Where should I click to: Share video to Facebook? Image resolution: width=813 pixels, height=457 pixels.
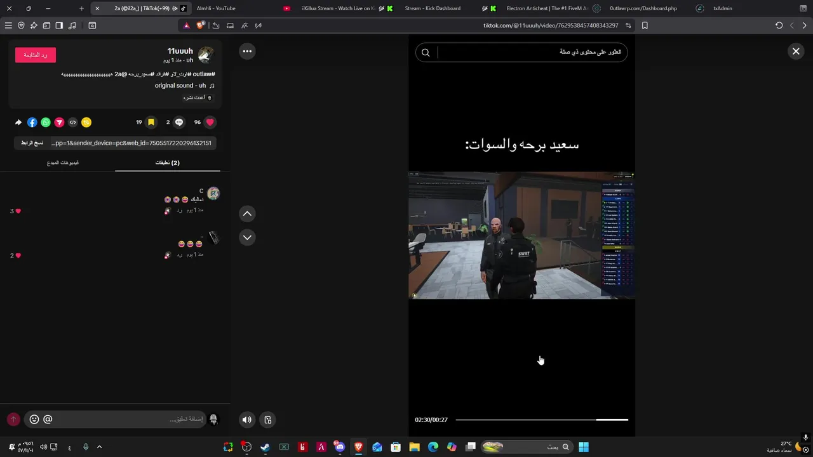32,123
